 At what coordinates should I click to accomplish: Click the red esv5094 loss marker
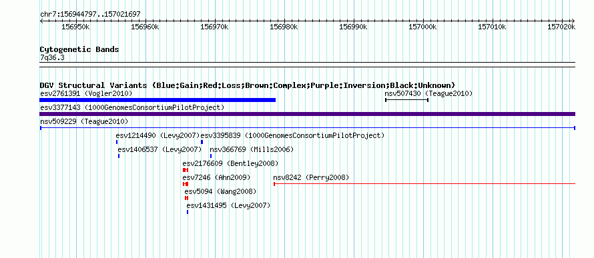[186, 198]
